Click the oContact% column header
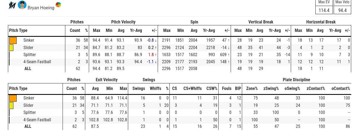The width and height of the screenshot is (355, 133). tap(341, 89)
